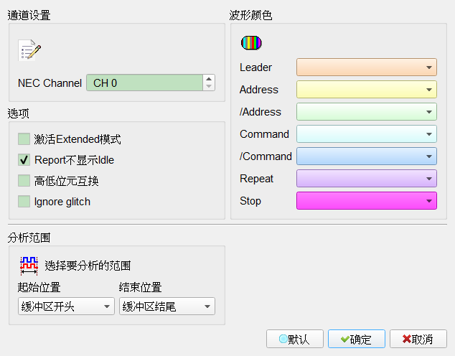
Task: Enable 高低位元互换 checkbox
Action: pos(24,181)
